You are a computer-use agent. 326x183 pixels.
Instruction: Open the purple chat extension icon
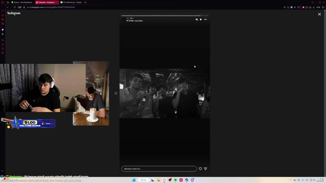click(303, 7)
